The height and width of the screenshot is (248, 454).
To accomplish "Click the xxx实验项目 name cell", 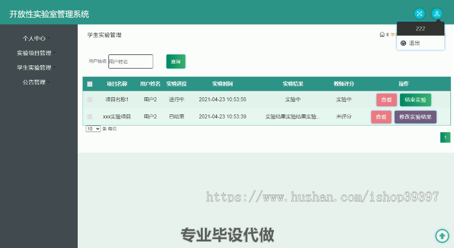I will [117, 116].
